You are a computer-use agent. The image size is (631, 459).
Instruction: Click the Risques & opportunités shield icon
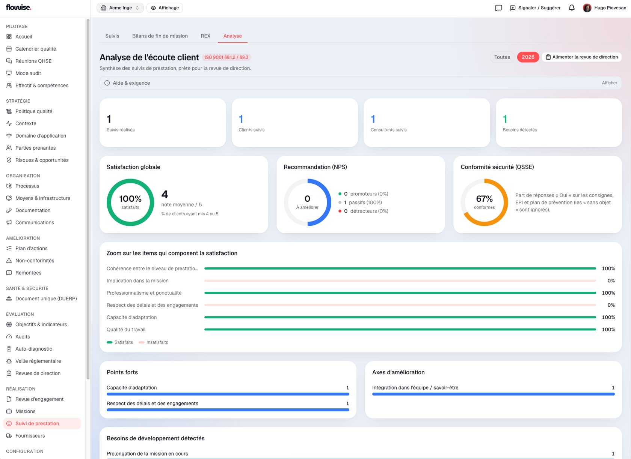point(9,160)
